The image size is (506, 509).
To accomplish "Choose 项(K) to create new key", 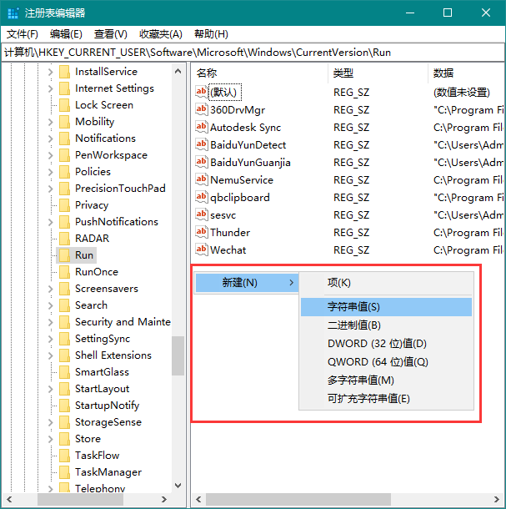I will [386, 282].
